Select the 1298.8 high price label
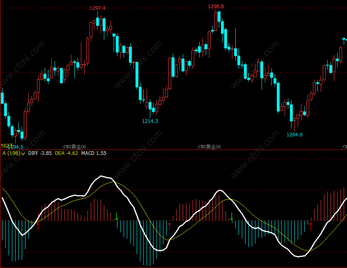 (216, 7)
